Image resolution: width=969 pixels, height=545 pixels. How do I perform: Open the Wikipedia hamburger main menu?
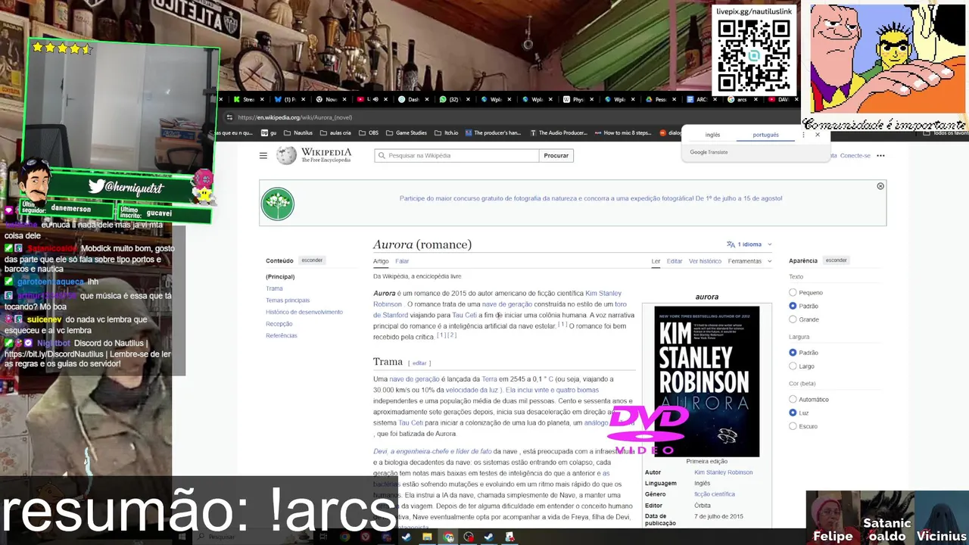263,155
